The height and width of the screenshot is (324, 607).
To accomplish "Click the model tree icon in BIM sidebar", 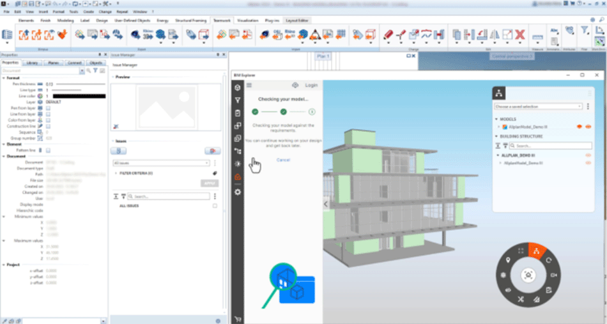I will pyautogui.click(x=238, y=151).
